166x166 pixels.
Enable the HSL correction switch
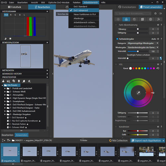tap(116, 64)
